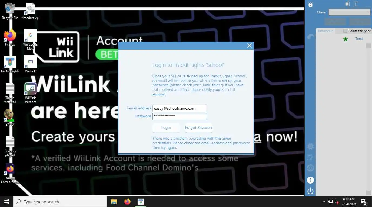The height and width of the screenshot is (207, 372).
Task: Open File Explorer from the taskbar
Action: click(x=114, y=202)
